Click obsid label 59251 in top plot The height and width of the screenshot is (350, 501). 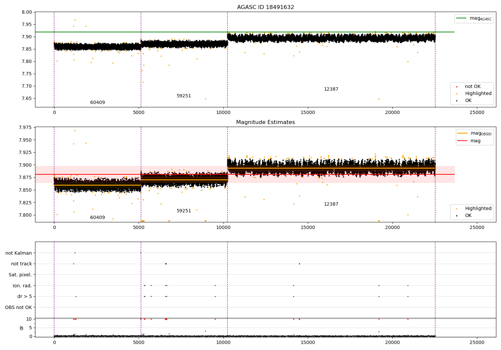point(184,96)
